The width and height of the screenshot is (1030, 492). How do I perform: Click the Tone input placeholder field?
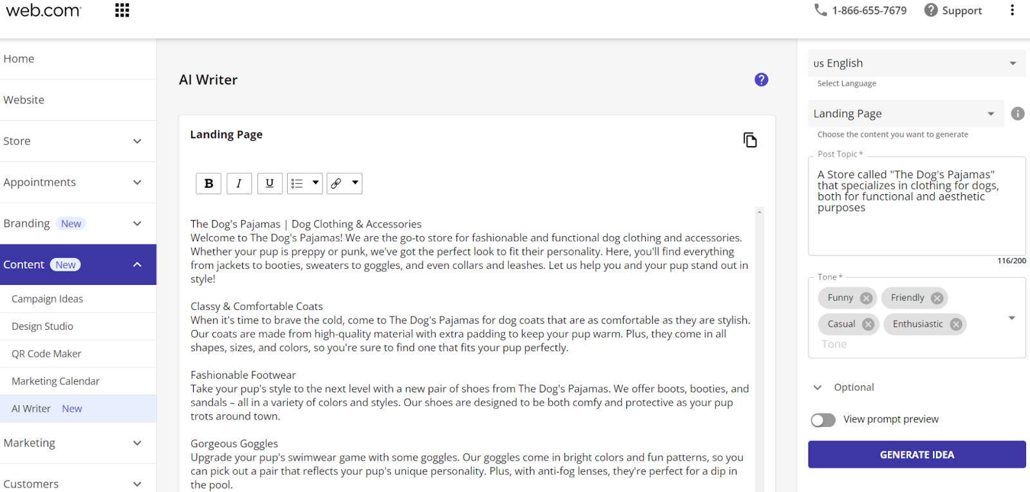(x=834, y=345)
